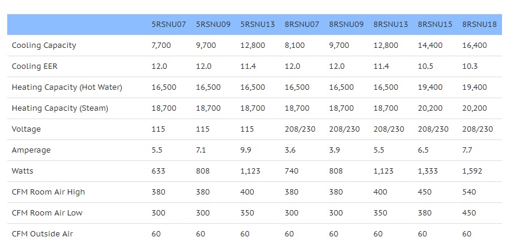Select the CFM Room Air Low label
The image size is (508, 252).
tap(47, 213)
